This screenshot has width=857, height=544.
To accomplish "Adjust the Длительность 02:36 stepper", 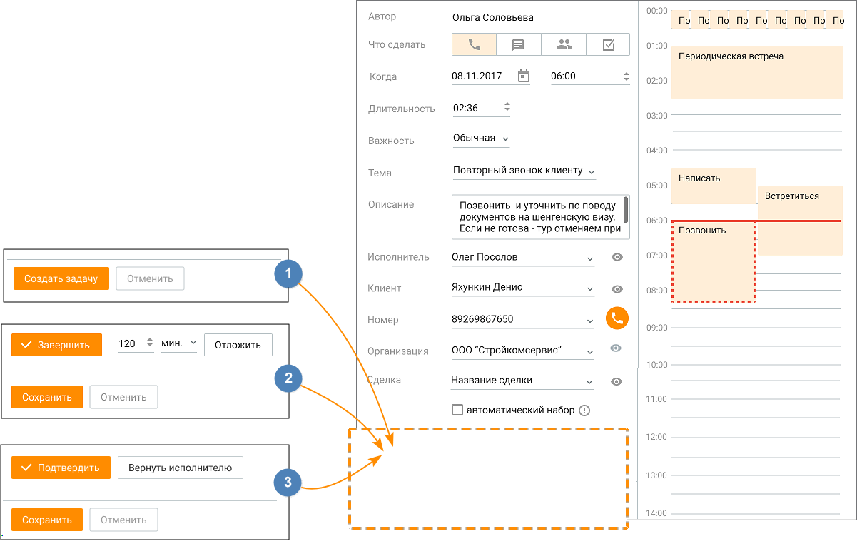I will [507, 107].
